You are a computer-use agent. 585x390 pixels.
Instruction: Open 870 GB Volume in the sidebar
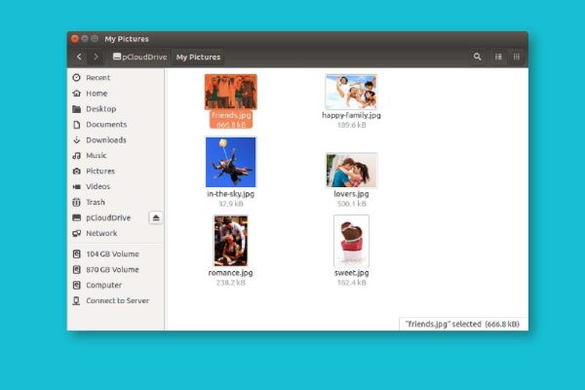pos(116,269)
